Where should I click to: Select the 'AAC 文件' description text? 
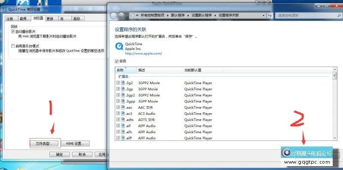tap(145, 108)
